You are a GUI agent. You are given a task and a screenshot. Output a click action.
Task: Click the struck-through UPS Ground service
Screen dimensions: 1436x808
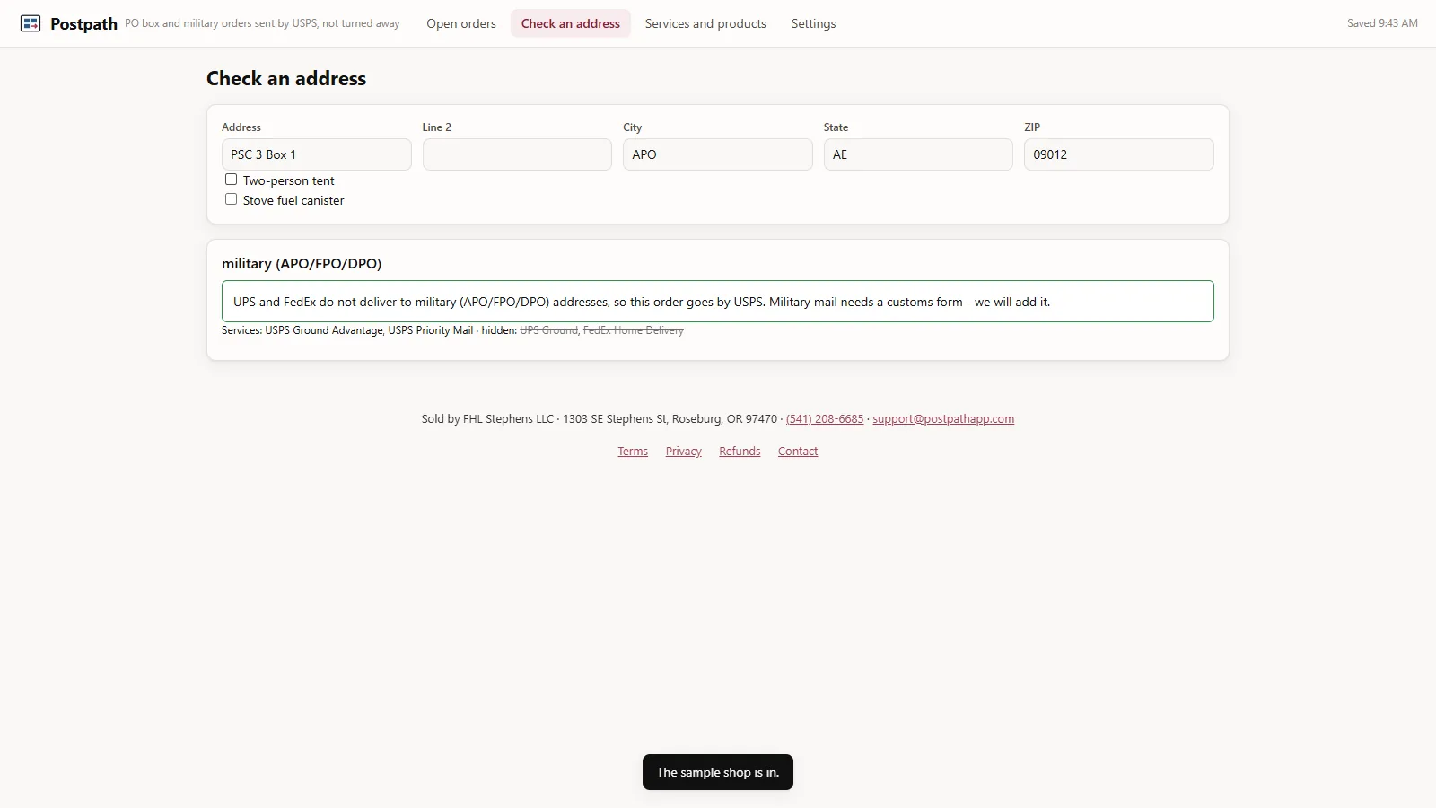[x=548, y=330]
